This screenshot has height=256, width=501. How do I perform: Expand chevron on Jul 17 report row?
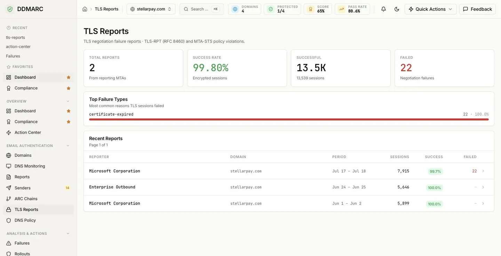483,171
